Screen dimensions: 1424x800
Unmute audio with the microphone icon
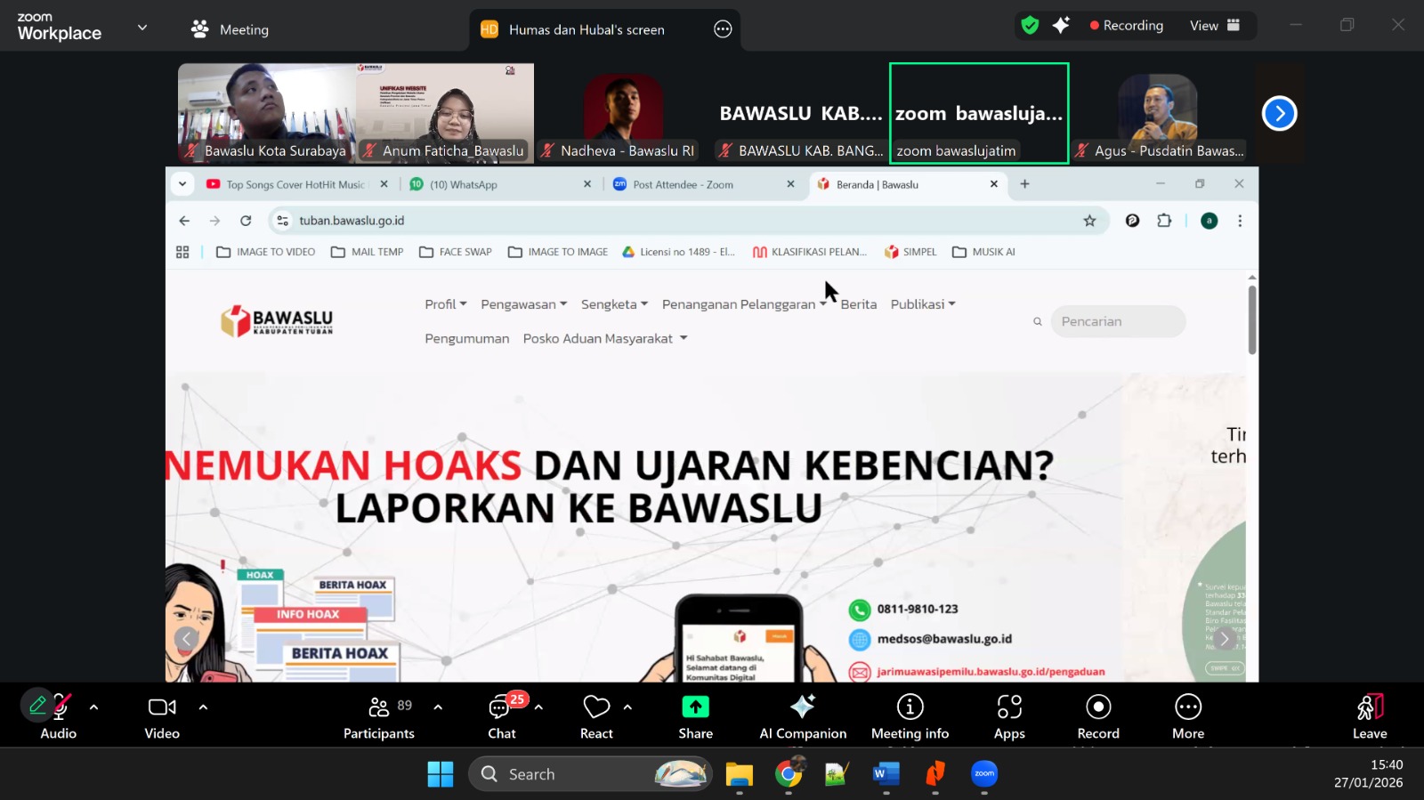[59, 707]
